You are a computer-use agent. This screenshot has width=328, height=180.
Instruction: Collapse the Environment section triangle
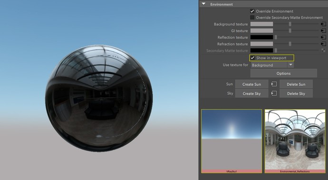coord(203,4)
